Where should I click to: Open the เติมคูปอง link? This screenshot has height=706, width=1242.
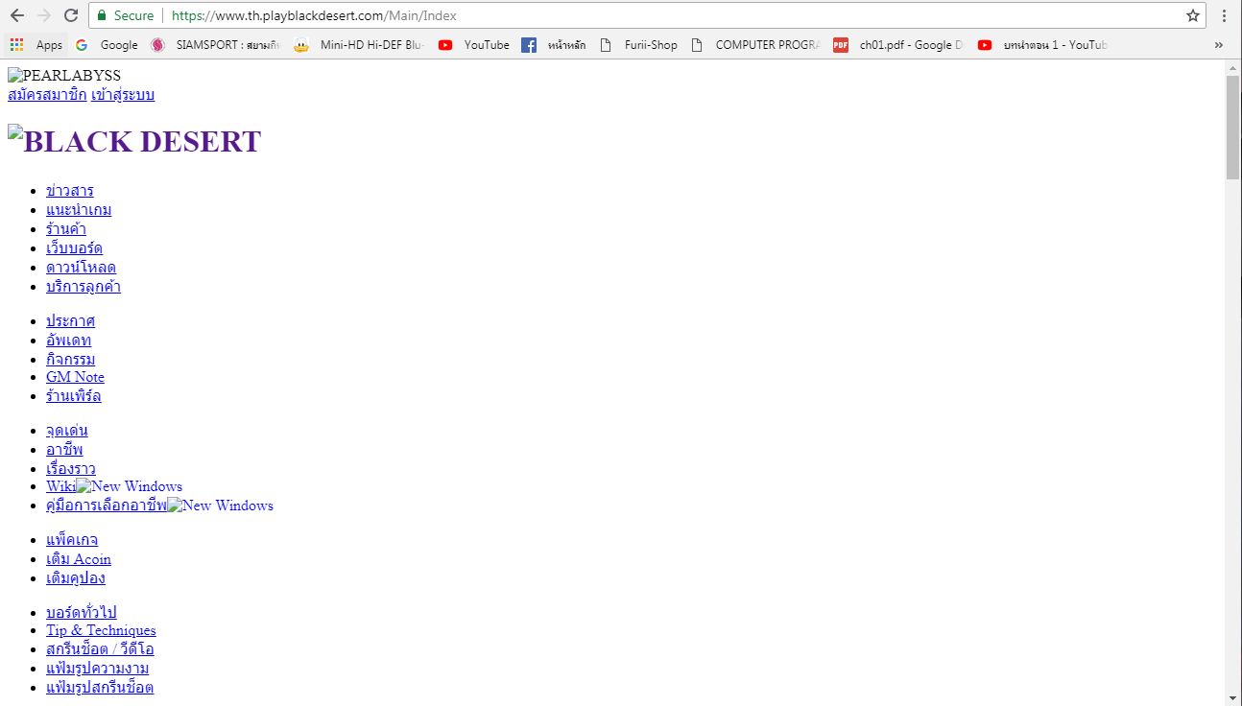tap(76, 577)
